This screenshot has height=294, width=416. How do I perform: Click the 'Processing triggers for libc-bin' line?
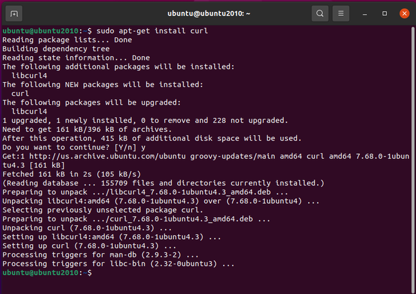pyautogui.click(x=109, y=263)
